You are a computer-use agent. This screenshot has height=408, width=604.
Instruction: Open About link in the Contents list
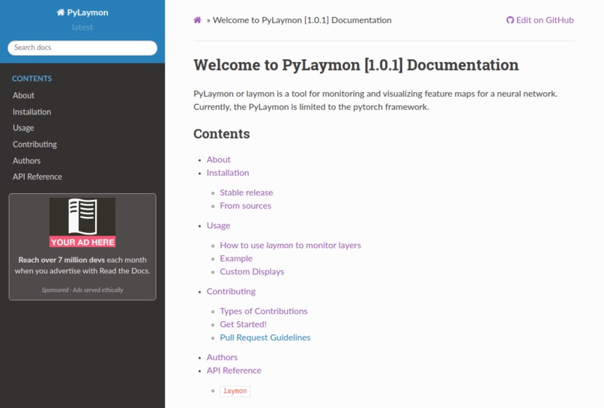point(218,159)
